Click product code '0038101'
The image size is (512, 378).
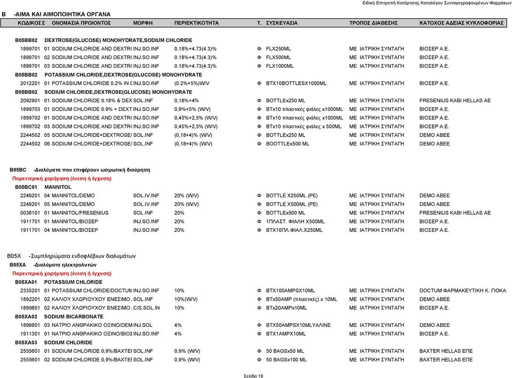pos(30,213)
